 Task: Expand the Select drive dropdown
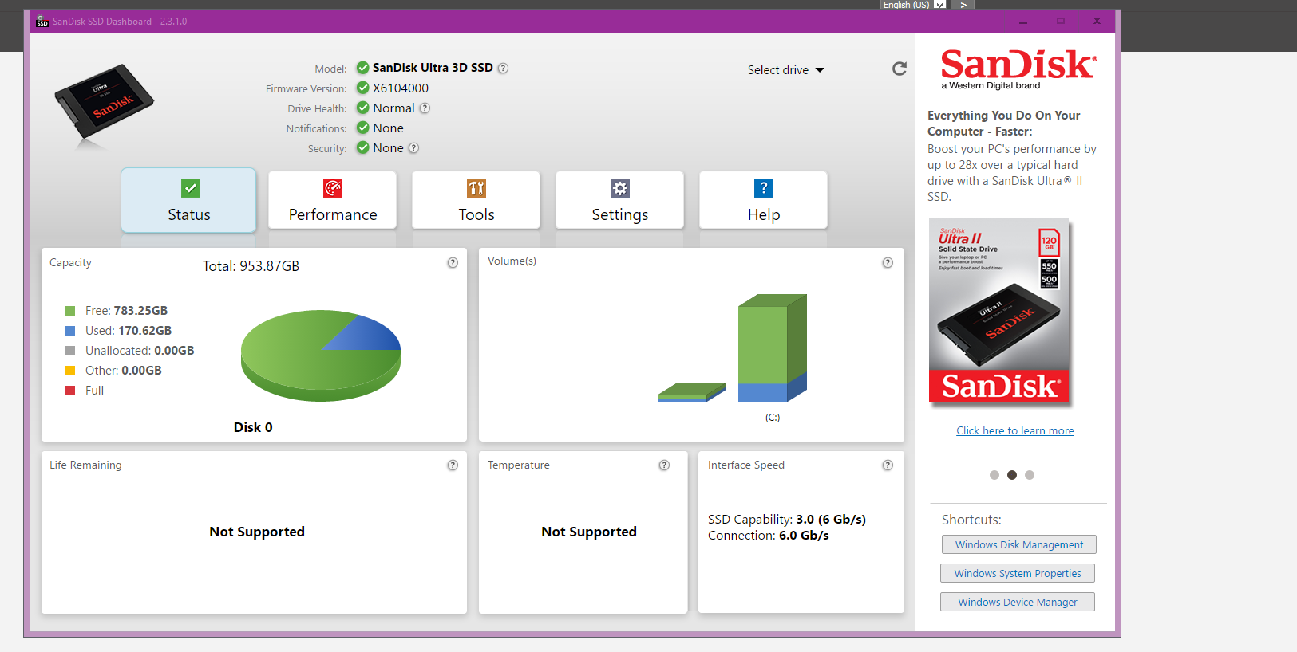pyautogui.click(x=786, y=70)
